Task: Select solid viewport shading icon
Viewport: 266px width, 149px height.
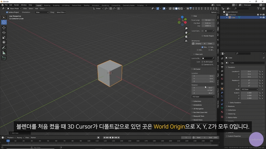Action: click(176, 9)
